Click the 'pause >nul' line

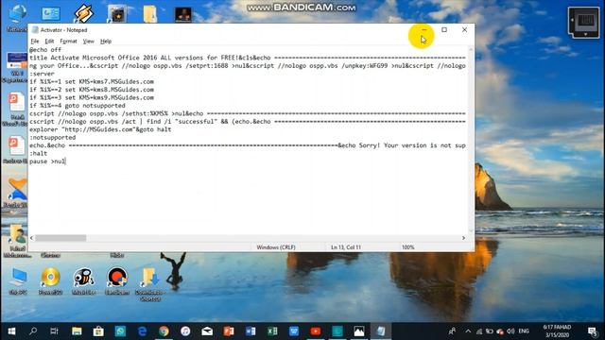(47, 161)
